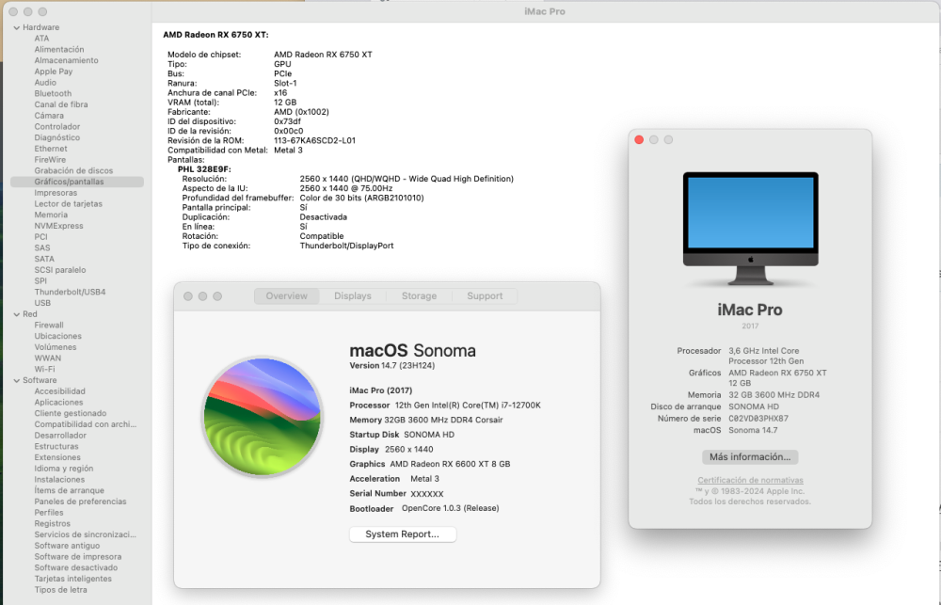Select Registros under Software
This screenshot has width=941, height=605.
52,523
